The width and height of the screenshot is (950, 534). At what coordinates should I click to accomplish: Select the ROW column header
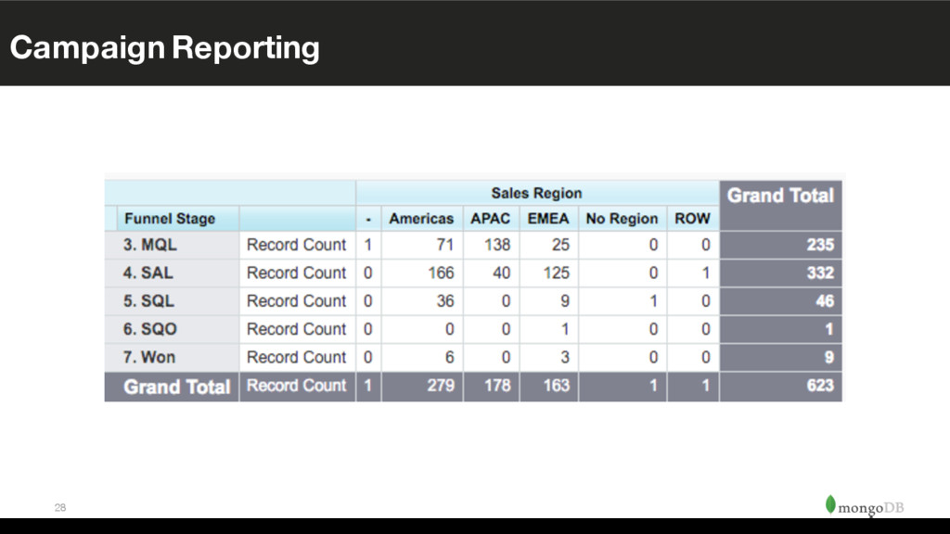point(692,219)
